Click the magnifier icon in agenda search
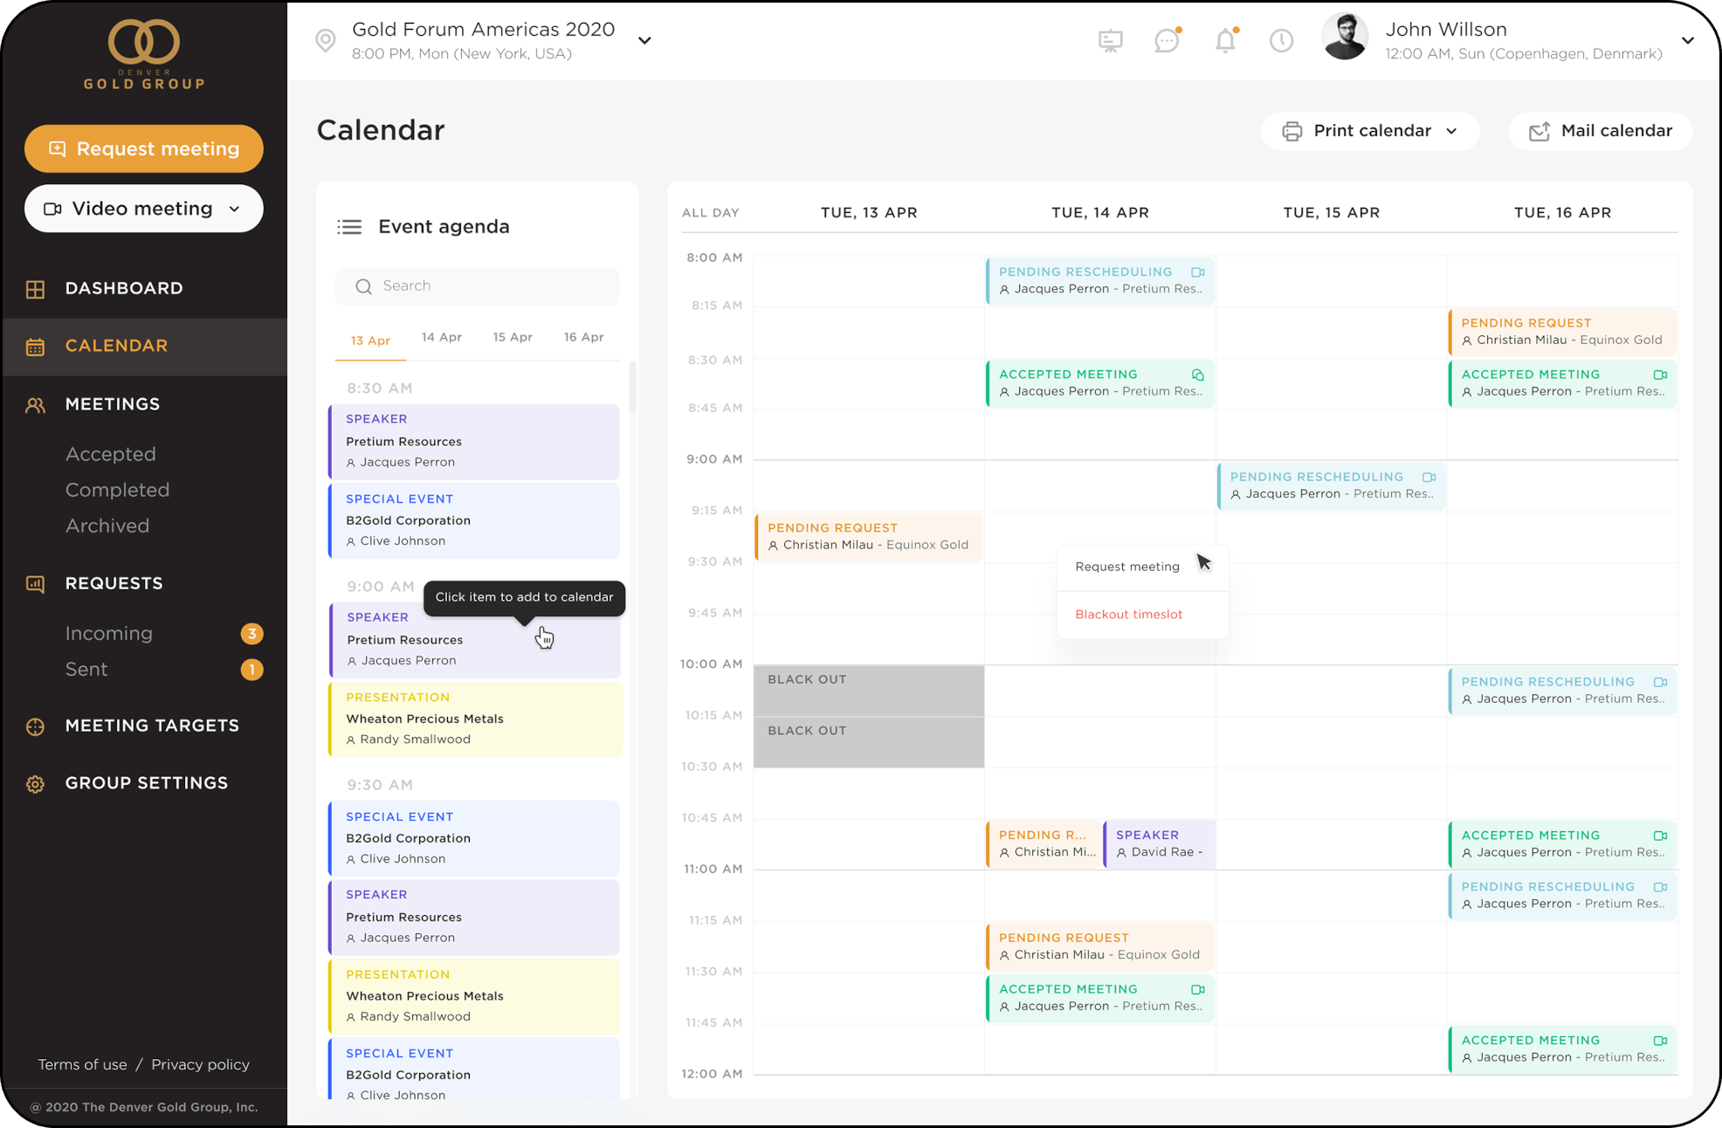This screenshot has width=1722, height=1128. pos(364,286)
